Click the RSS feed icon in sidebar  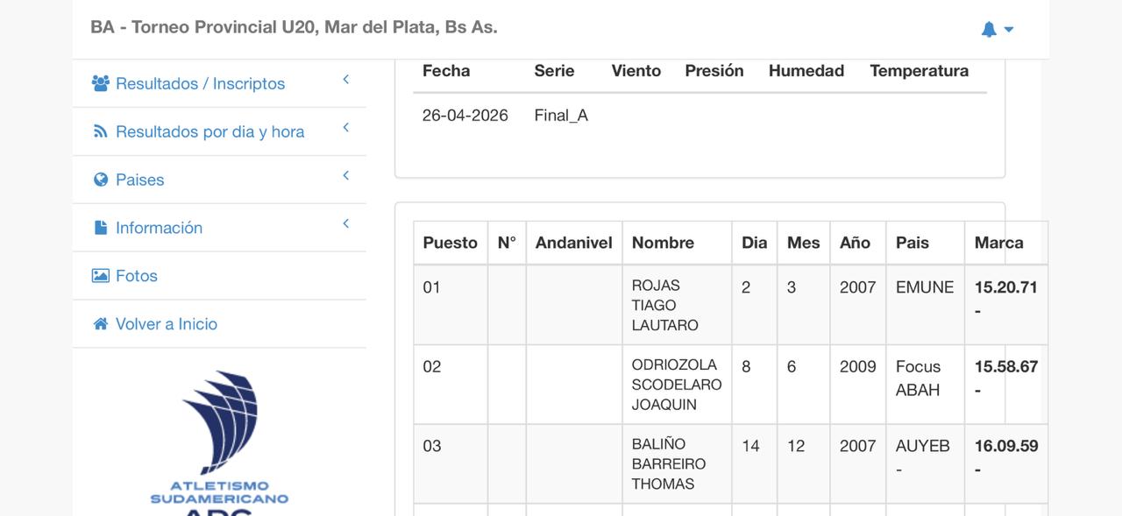tap(100, 131)
